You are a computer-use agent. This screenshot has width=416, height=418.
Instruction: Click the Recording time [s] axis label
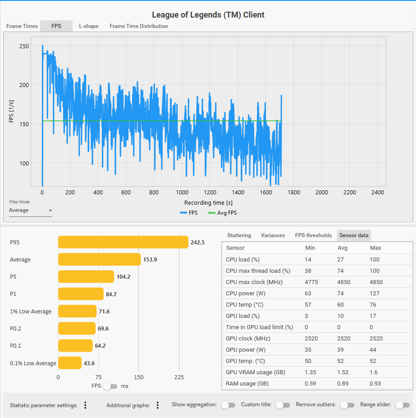(x=208, y=202)
